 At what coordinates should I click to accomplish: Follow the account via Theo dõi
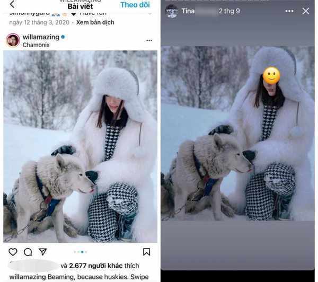pos(135,5)
